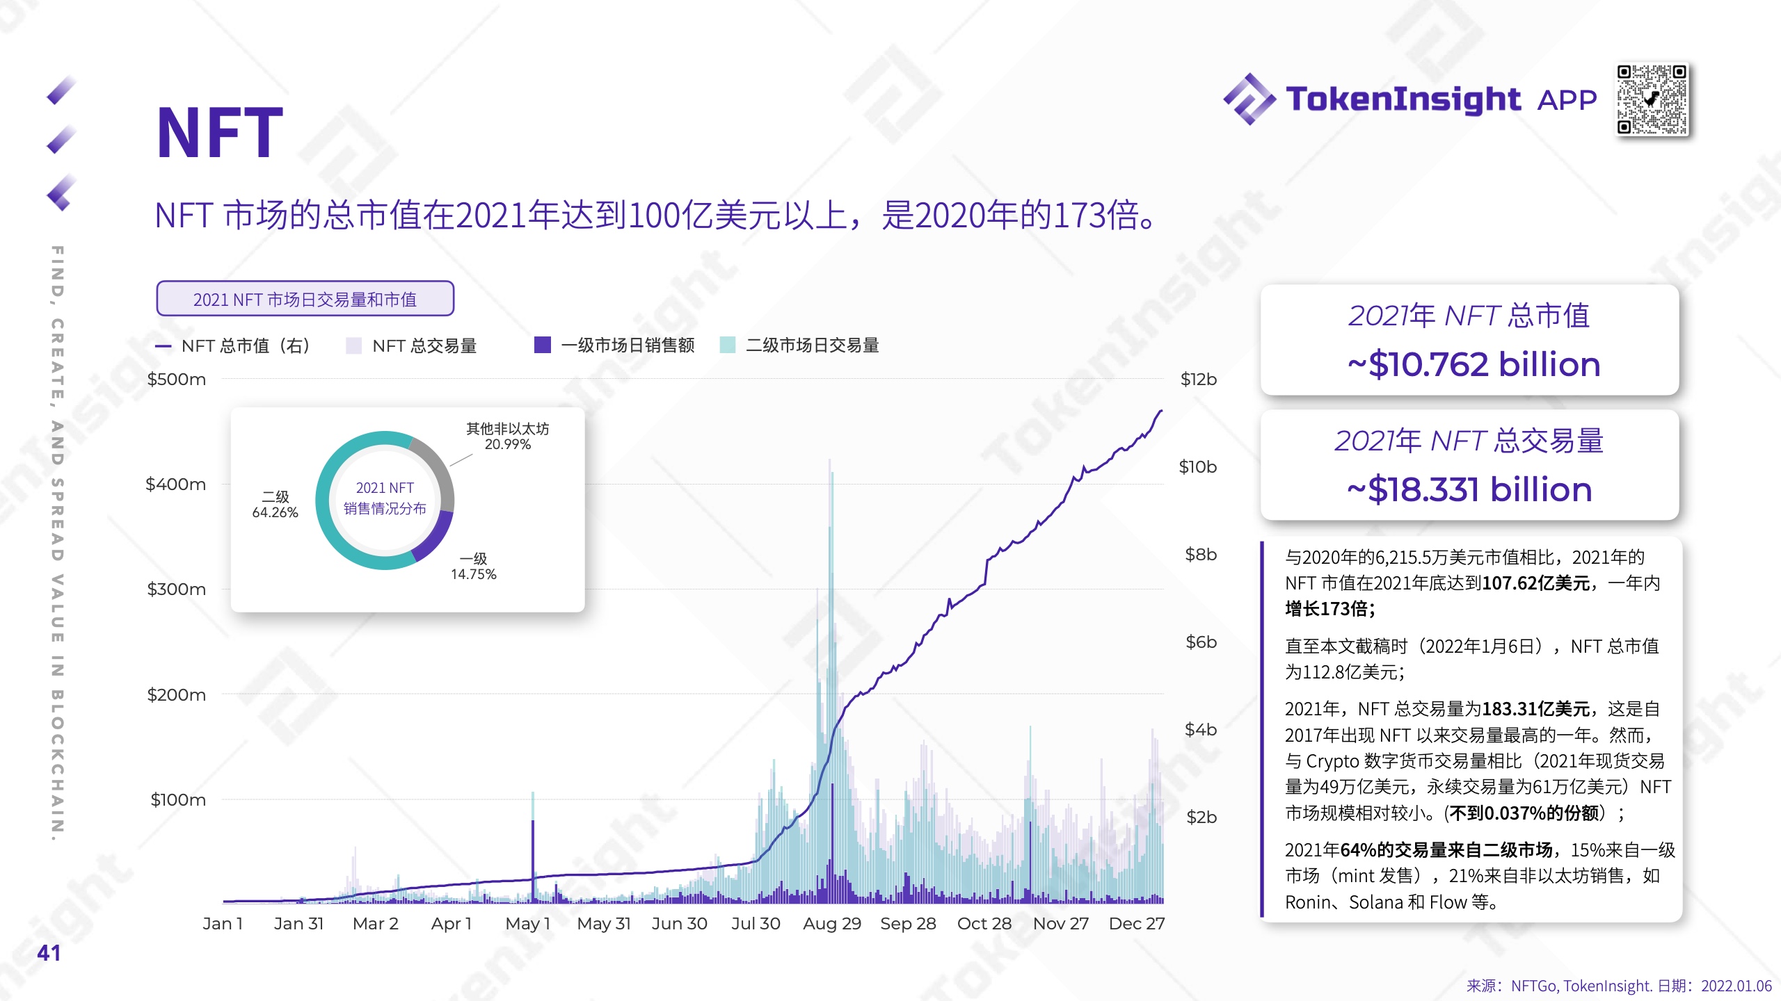Click the 2021年 NFT 总交易量 card heading
Viewport: 1781px width, 1001px height.
tap(1469, 441)
